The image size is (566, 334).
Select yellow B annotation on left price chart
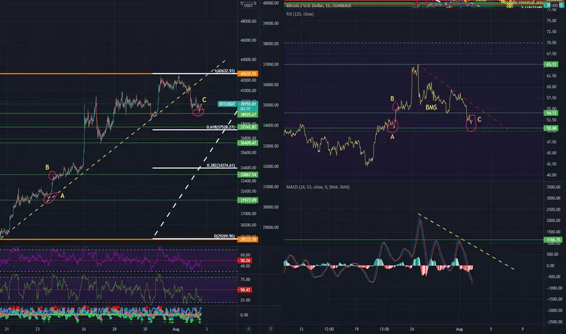(x=47, y=168)
